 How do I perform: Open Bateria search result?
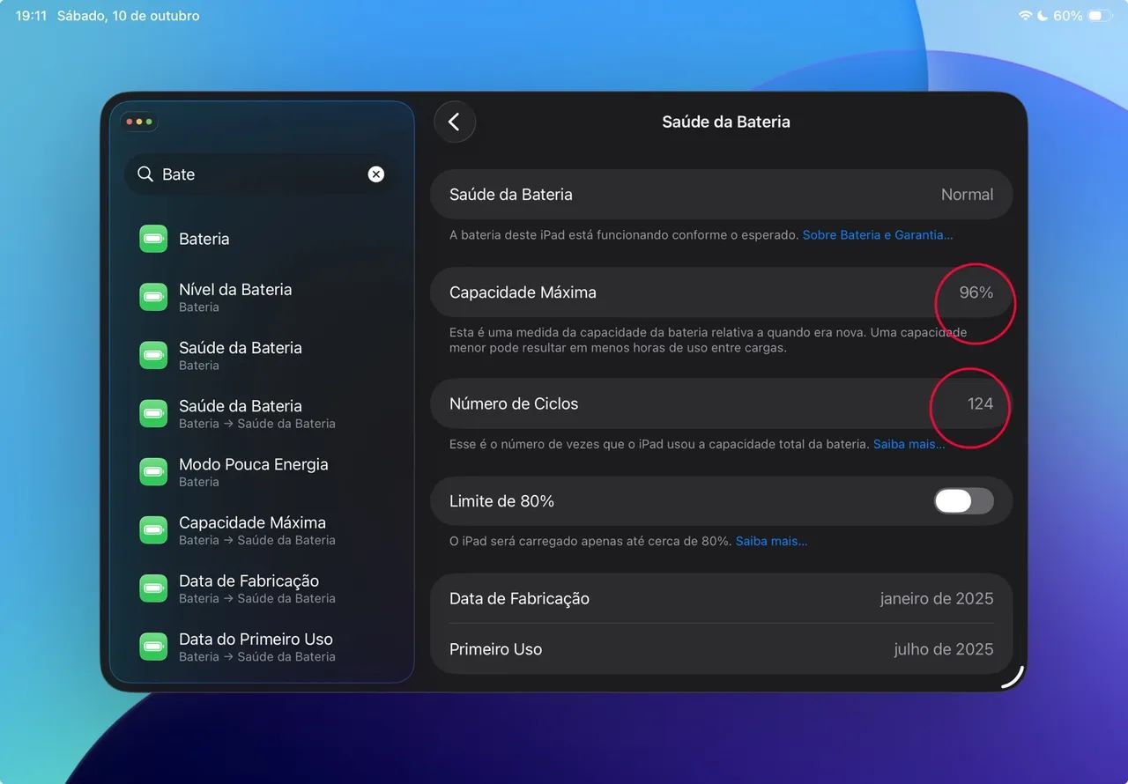262,239
